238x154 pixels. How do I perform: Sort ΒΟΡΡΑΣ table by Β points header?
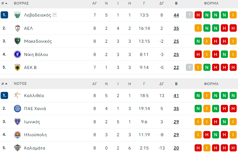click(176, 3)
